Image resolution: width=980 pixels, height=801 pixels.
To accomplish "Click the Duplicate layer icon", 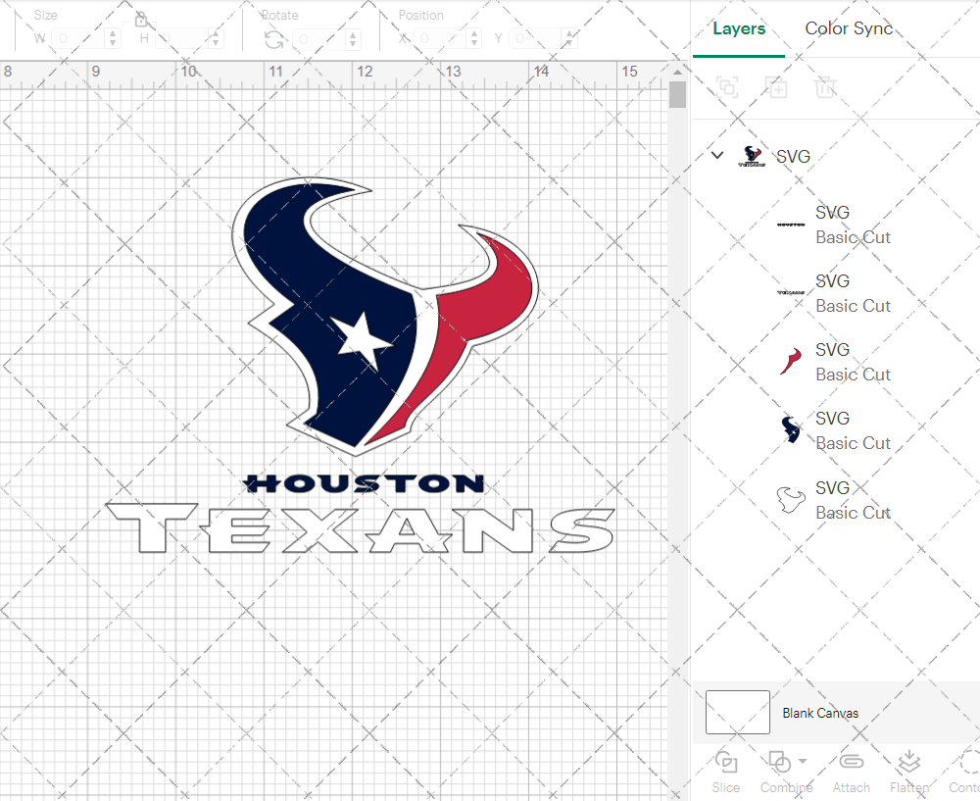I will pyautogui.click(x=777, y=87).
